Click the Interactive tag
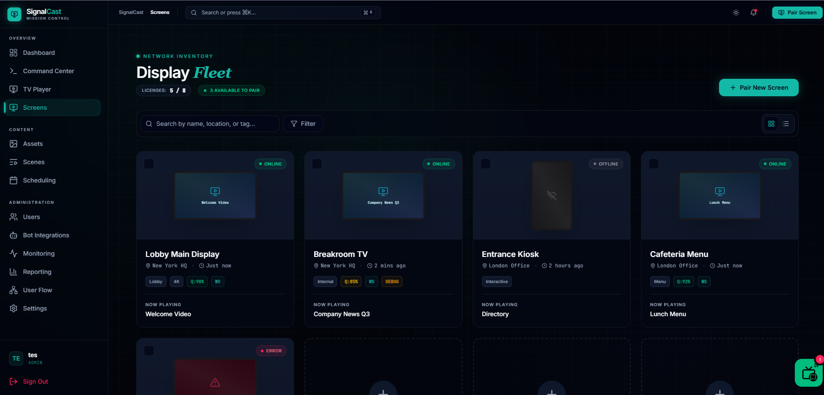Image resolution: width=824 pixels, height=395 pixels. 497,282
